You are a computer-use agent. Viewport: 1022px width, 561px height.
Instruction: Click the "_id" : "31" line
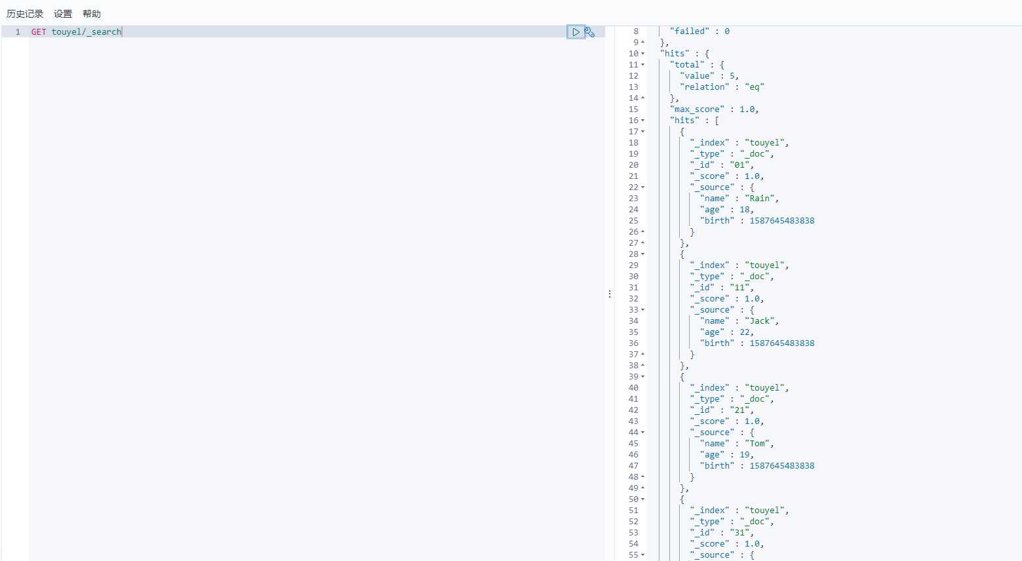[x=722, y=533]
